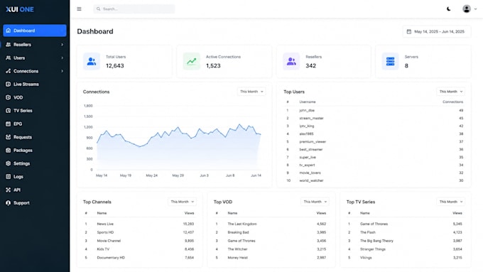Click The Flash in Top TV Series

click(x=368, y=232)
